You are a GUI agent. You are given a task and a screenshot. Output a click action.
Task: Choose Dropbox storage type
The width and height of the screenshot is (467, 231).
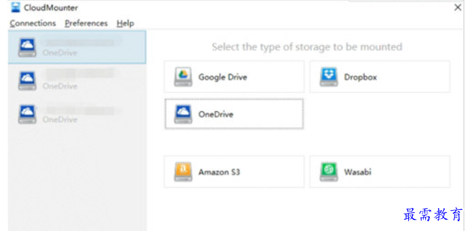360,77
